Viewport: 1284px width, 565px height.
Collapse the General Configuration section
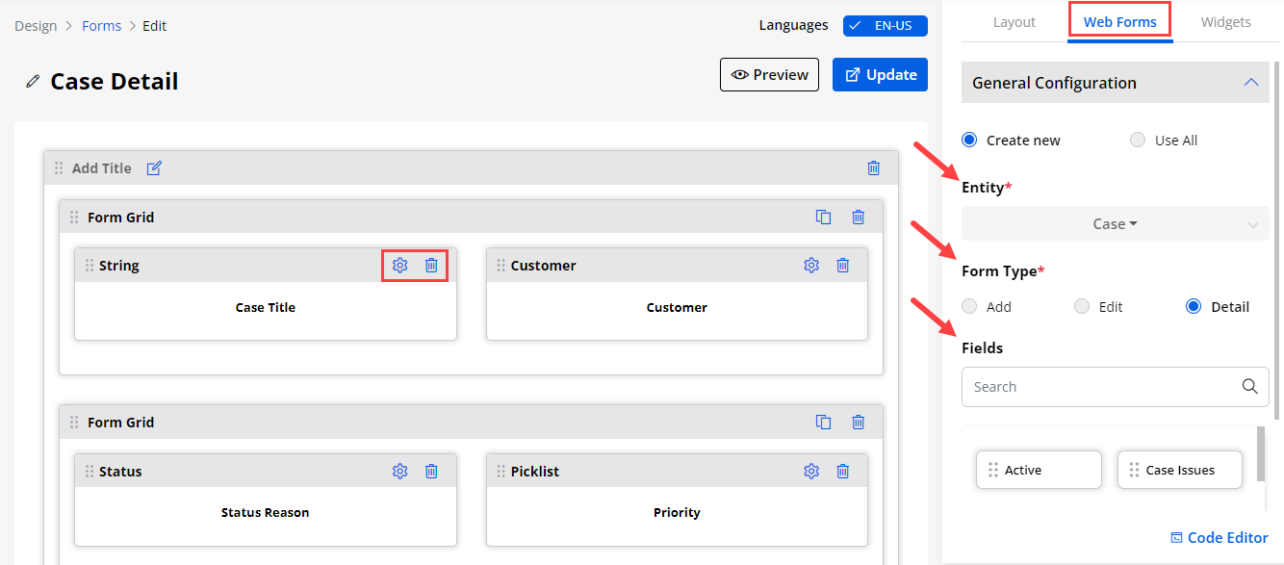[x=1251, y=83]
